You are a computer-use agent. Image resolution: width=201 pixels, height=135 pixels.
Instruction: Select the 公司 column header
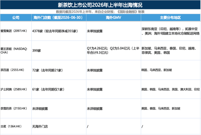(16, 17)
